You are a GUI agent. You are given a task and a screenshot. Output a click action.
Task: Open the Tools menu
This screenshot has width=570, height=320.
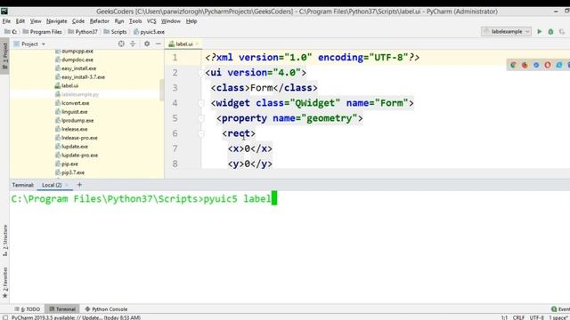135,21
